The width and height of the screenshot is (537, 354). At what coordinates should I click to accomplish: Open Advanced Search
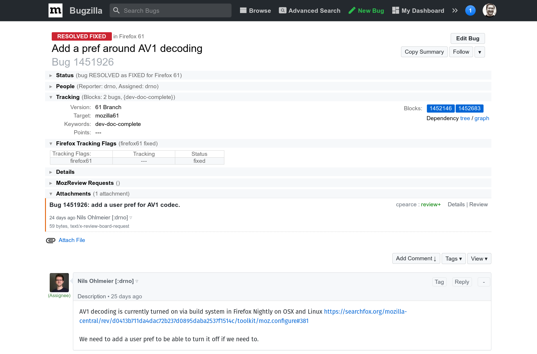pyautogui.click(x=309, y=10)
